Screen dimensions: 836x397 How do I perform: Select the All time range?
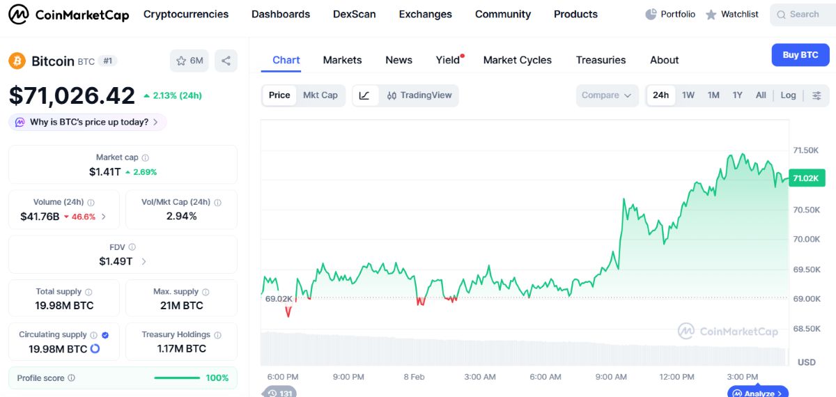pyautogui.click(x=761, y=95)
